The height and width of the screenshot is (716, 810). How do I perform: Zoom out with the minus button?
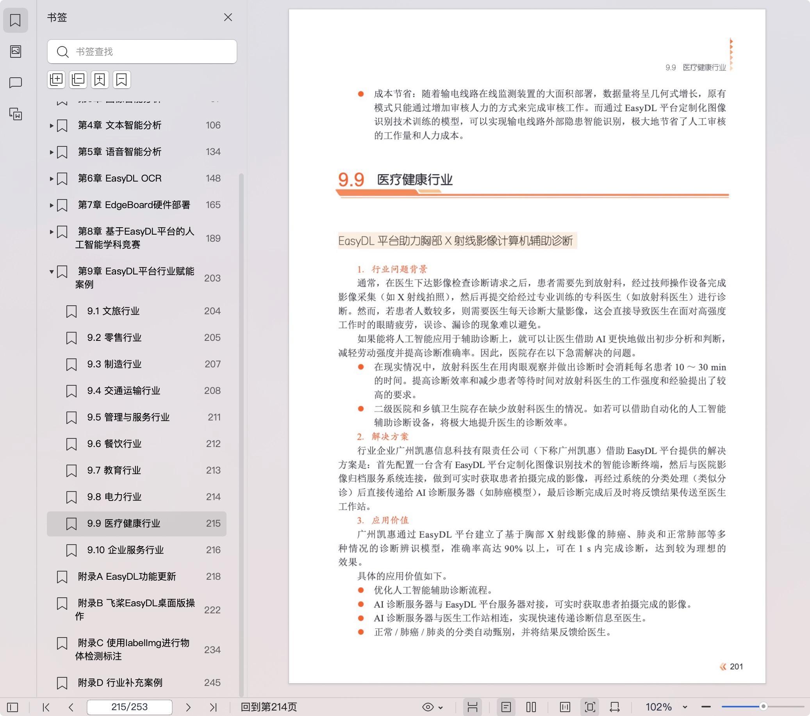coord(706,707)
